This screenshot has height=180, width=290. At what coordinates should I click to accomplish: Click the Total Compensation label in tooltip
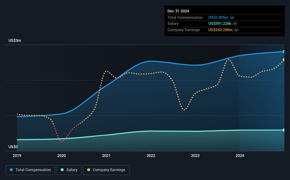click(x=185, y=17)
